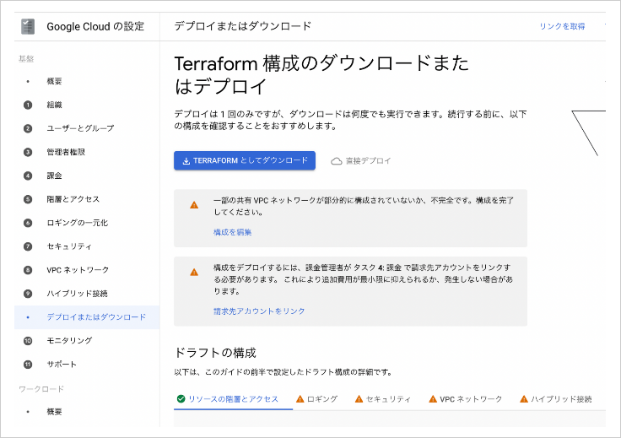
Task: Navigate to ユーザーとグループ step
Action: [80, 128]
